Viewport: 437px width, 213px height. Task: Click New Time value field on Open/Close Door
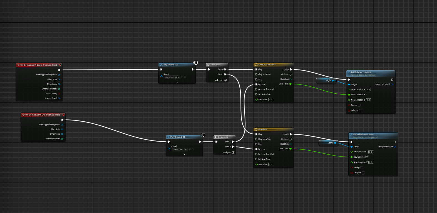pyautogui.click(x=271, y=100)
